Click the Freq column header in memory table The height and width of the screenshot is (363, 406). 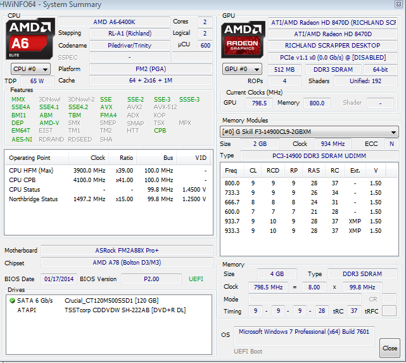click(231, 171)
